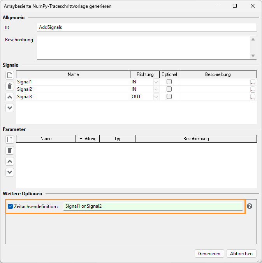The width and height of the screenshot is (262, 263).
Task: Close the dialog window
Action: [253, 6]
